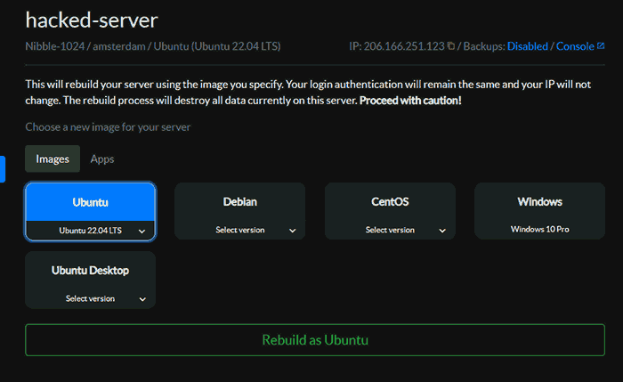Click the external link icon next to Console
Image resolution: width=623 pixels, height=382 pixels.
(601, 46)
